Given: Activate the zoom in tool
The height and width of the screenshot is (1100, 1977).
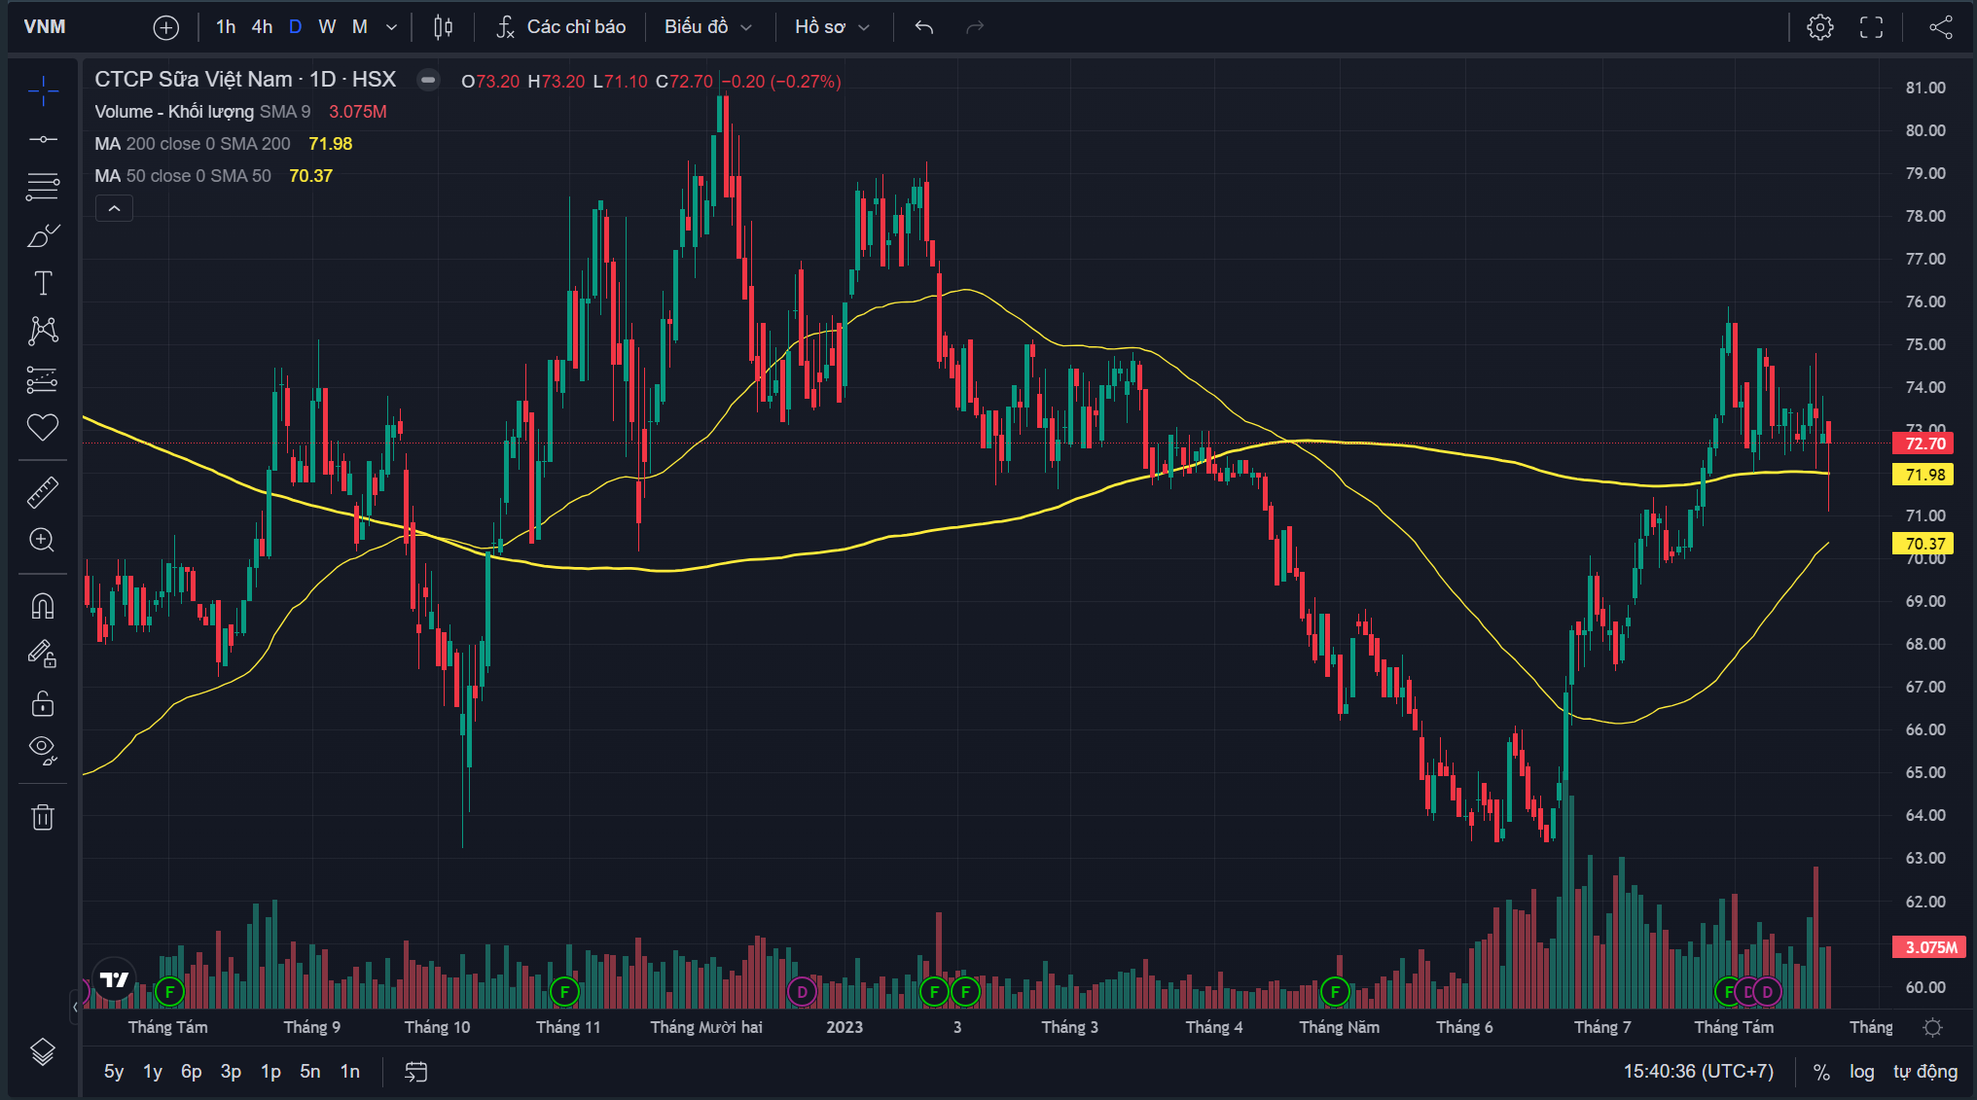Looking at the screenshot, I should coord(43,540).
